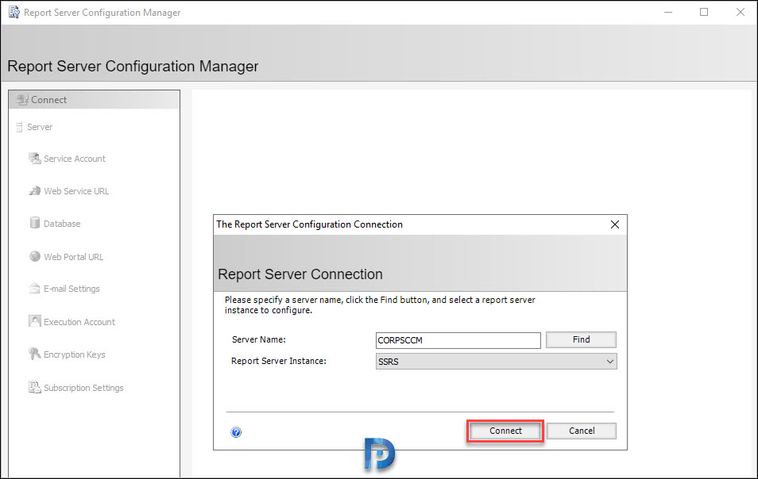Select the Server node label
Viewport: 758px width, 479px height.
coord(40,127)
